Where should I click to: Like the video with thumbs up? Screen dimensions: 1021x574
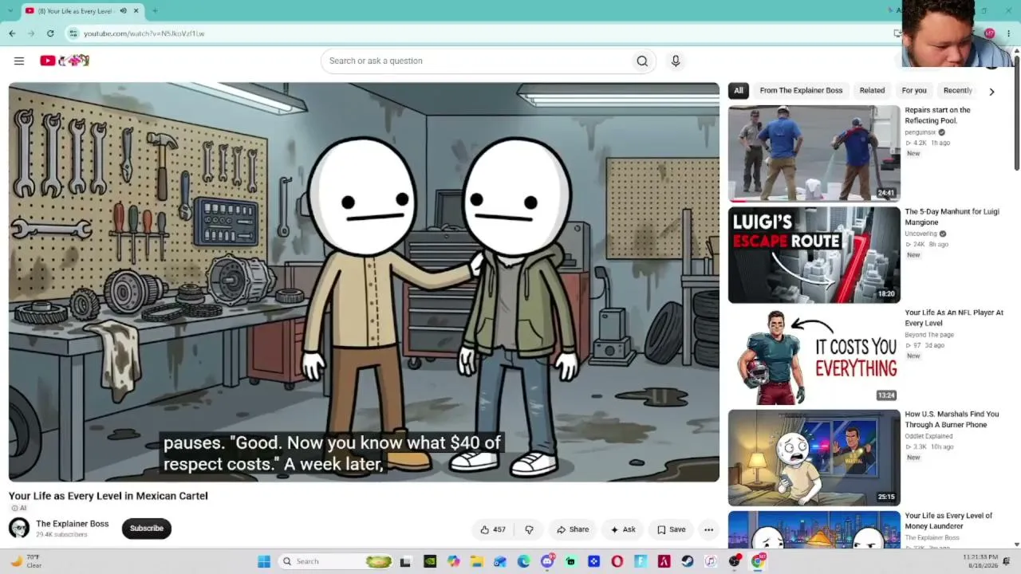click(x=493, y=529)
